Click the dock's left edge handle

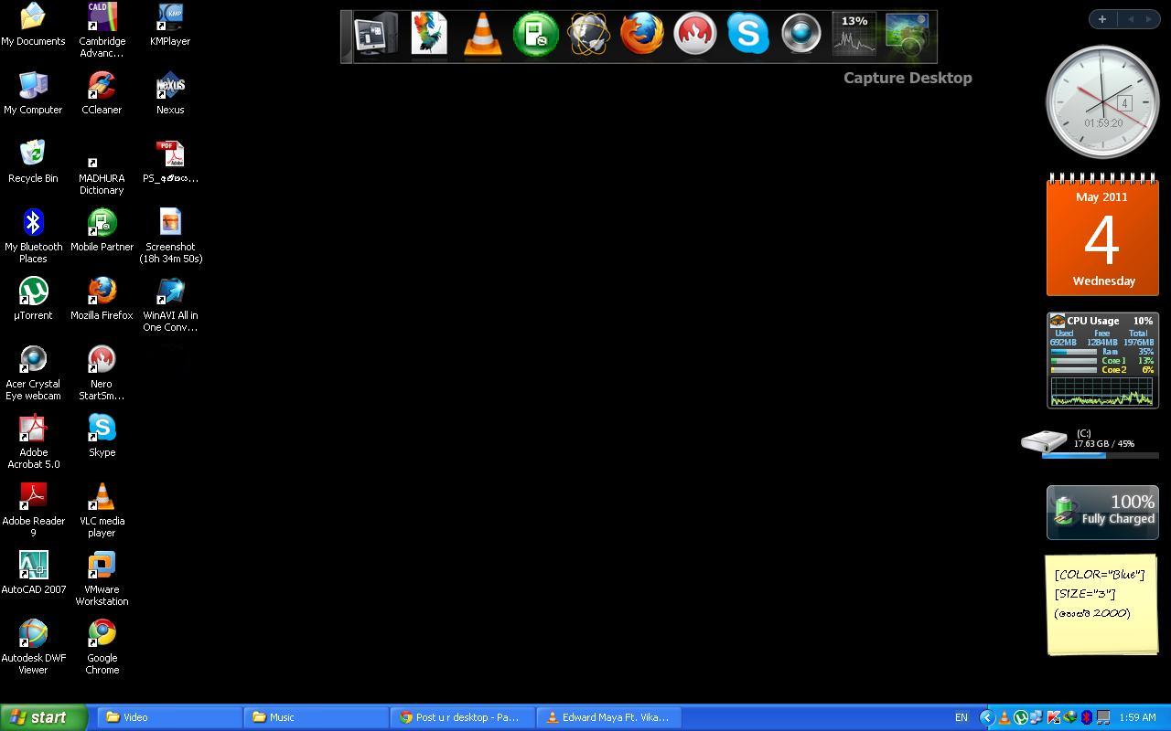tap(347, 37)
